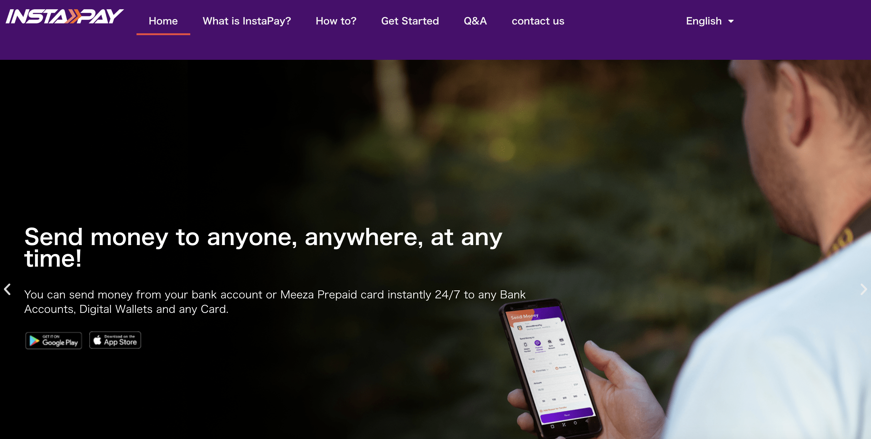Open the Get Started page

pyautogui.click(x=410, y=21)
